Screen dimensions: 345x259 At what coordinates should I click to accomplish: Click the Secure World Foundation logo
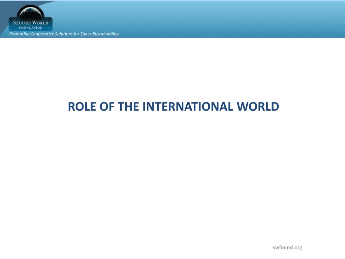[x=31, y=18]
